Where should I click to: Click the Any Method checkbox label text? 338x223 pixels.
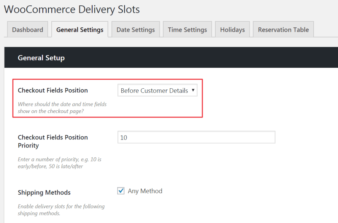(145, 191)
